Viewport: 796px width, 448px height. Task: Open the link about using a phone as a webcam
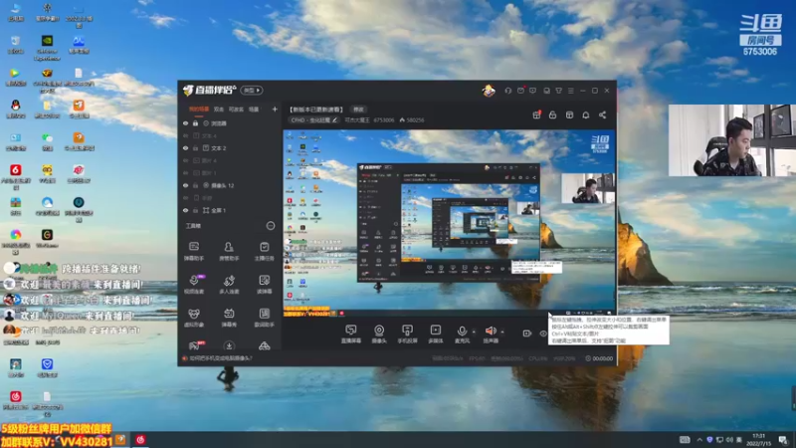point(221,358)
